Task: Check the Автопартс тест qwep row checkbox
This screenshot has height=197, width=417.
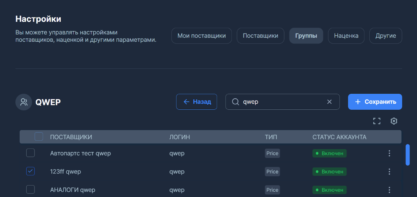Action: click(30, 153)
